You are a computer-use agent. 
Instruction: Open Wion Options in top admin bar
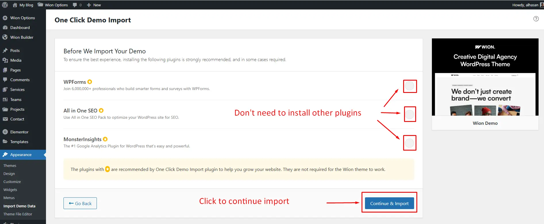pyautogui.click(x=53, y=5)
